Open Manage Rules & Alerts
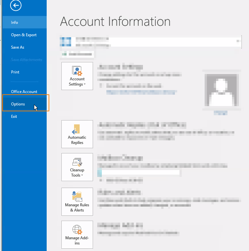The height and width of the screenshot is (251, 249). click(x=77, y=202)
